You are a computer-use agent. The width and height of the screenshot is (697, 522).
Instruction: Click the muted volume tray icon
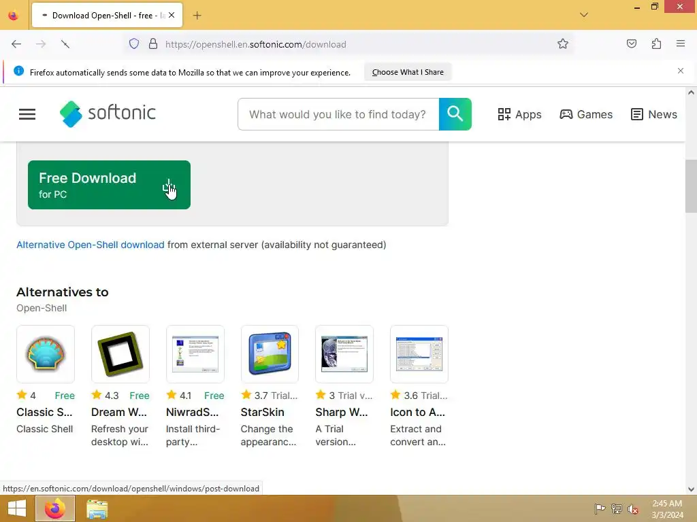click(633, 509)
